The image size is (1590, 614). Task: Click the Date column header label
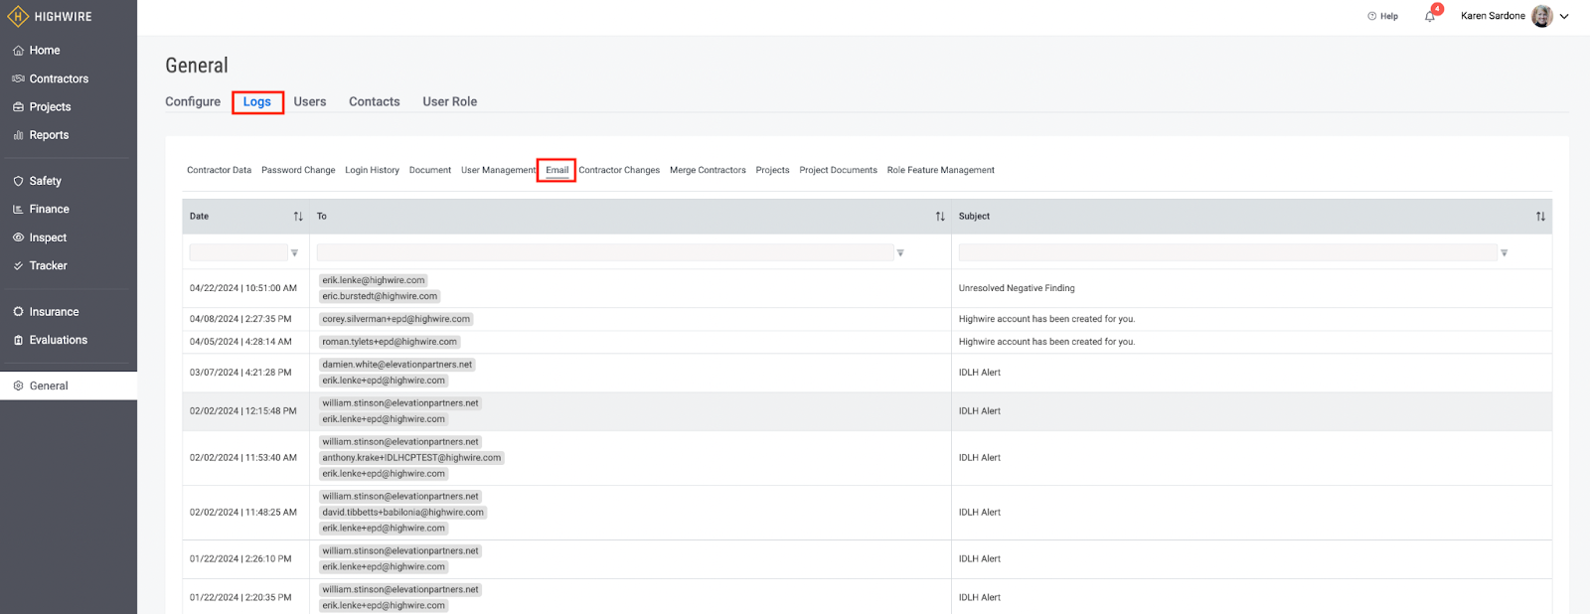coord(200,217)
